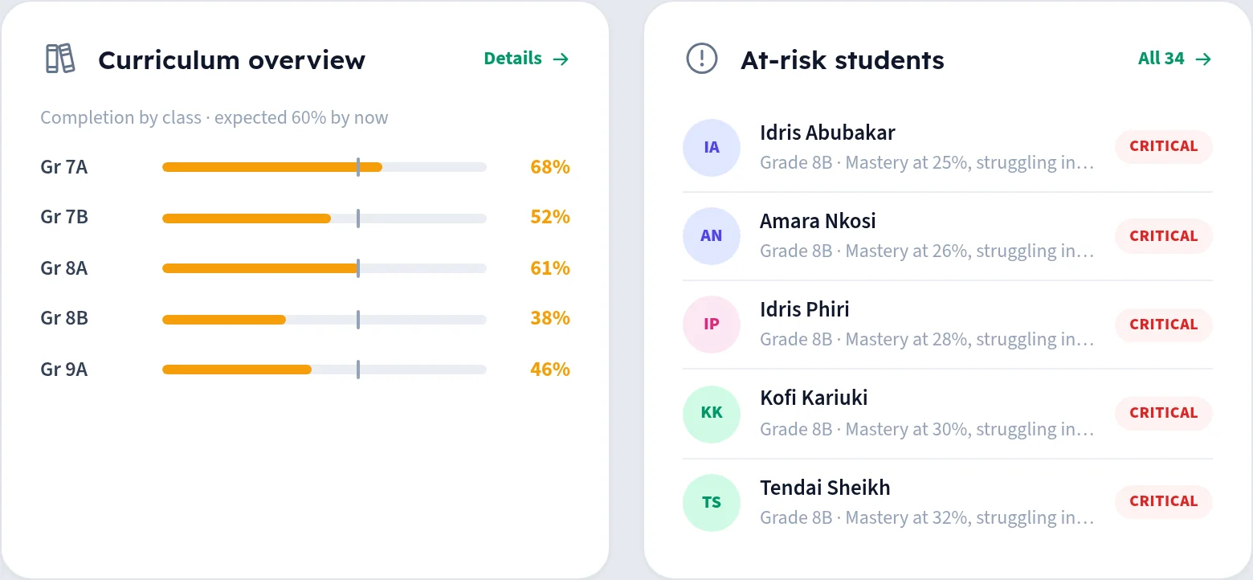Open Amara Nkosi's student row
Screen dimensions: 1253x580
point(948,236)
